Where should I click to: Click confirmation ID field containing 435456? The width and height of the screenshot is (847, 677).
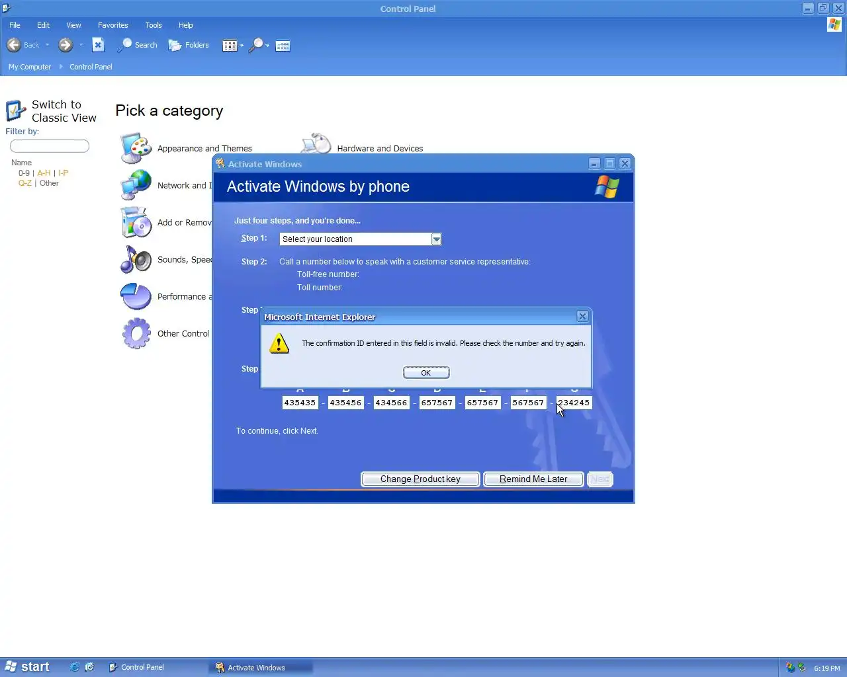(x=346, y=403)
